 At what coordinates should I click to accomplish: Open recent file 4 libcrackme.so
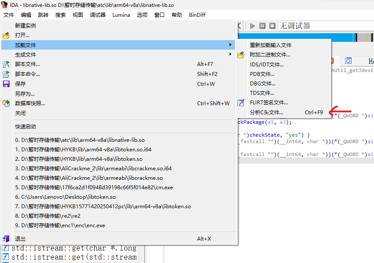pos(118,178)
